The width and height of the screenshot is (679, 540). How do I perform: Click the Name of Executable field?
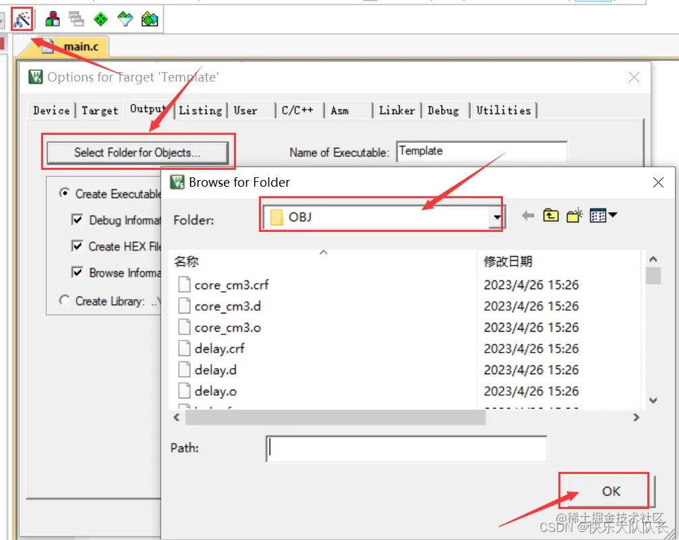[481, 151]
